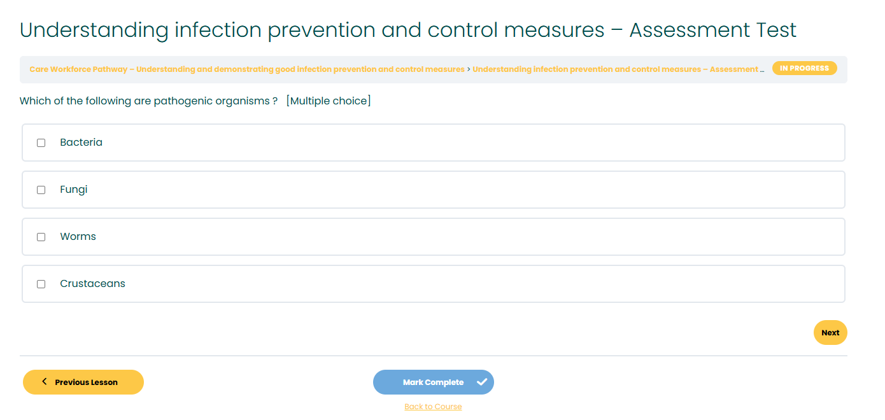The image size is (885, 420).
Task: Click the pathogenic organisms question text
Action: point(149,101)
